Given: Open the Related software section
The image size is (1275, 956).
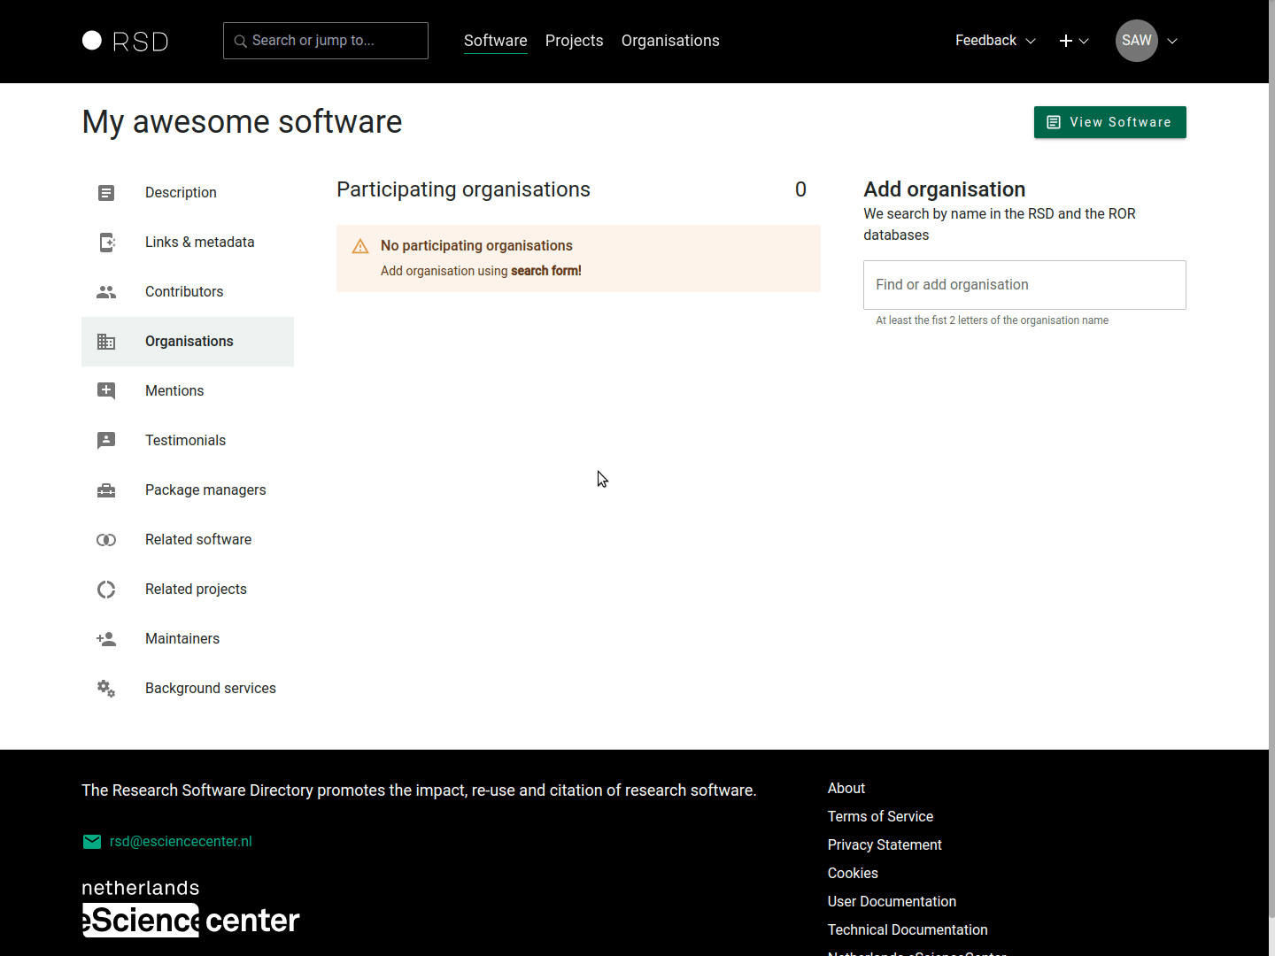Looking at the screenshot, I should coord(198,540).
